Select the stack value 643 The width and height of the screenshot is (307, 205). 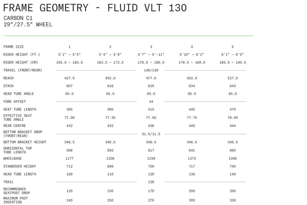[x=233, y=86]
